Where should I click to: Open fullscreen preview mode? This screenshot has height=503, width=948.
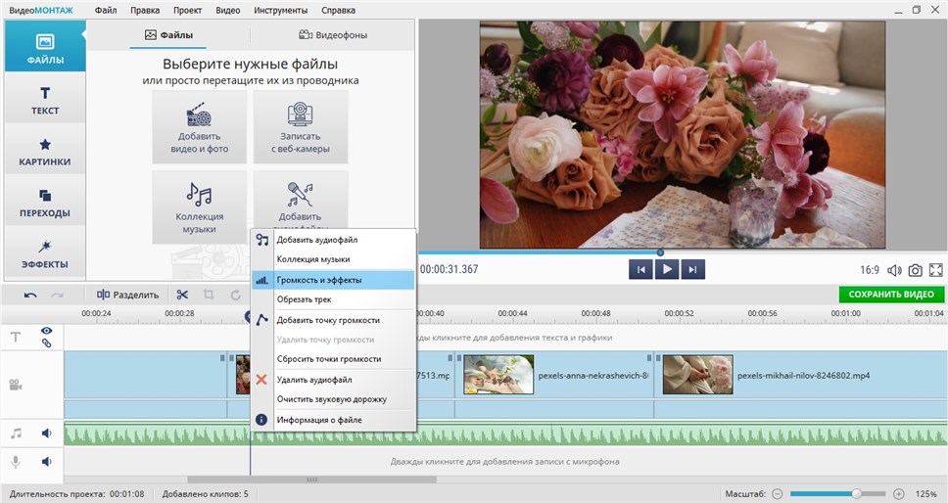point(936,270)
